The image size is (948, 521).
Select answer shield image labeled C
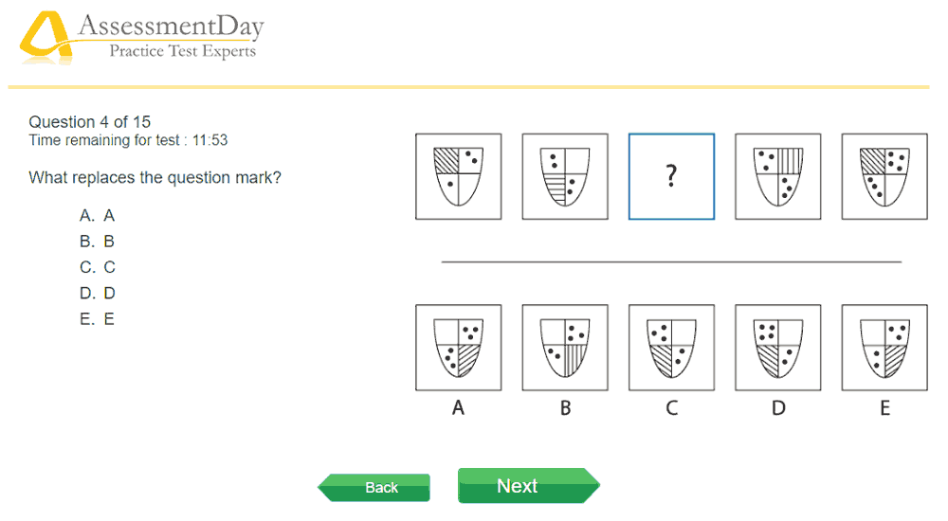(x=672, y=348)
